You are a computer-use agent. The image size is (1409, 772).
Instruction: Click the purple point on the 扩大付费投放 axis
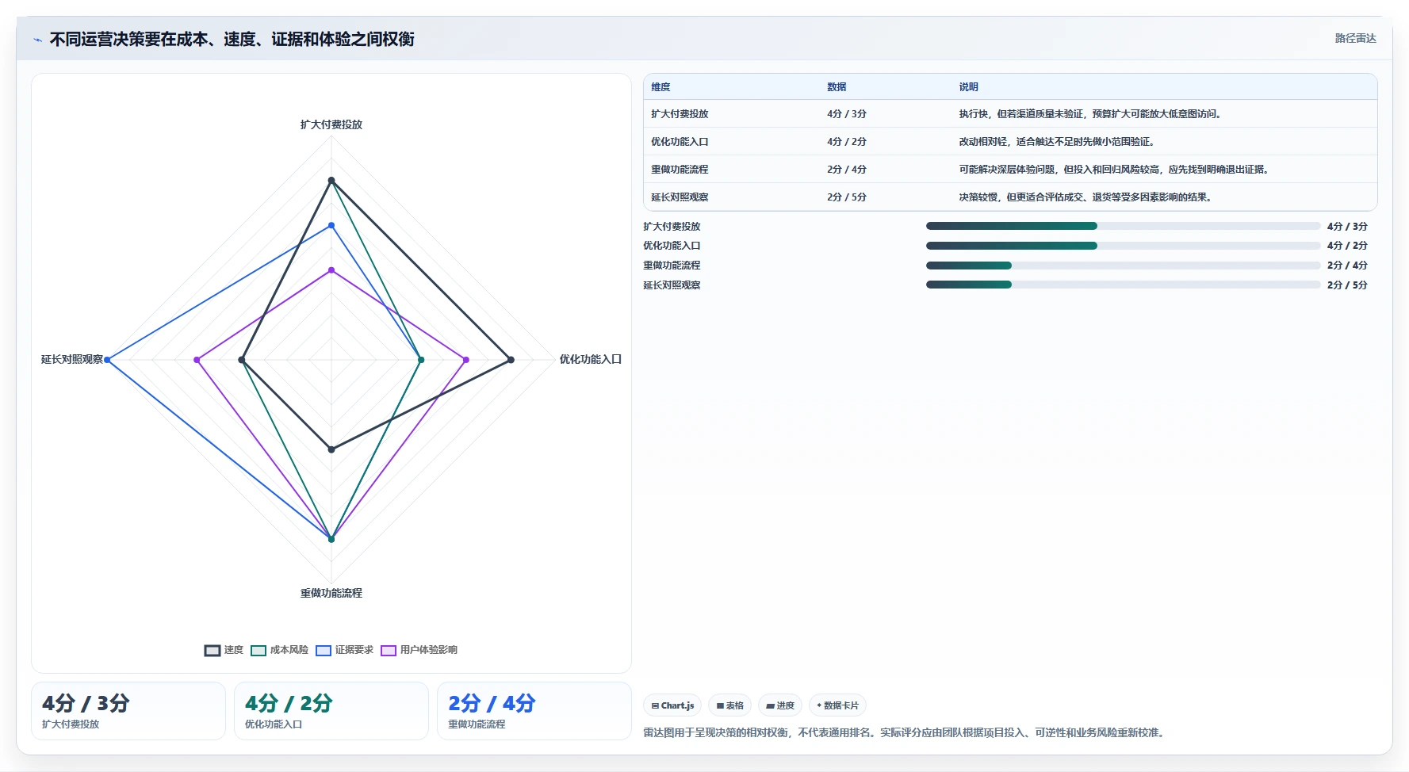click(331, 270)
